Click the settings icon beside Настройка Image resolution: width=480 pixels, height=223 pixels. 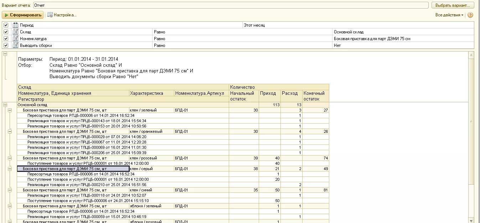(x=50, y=15)
